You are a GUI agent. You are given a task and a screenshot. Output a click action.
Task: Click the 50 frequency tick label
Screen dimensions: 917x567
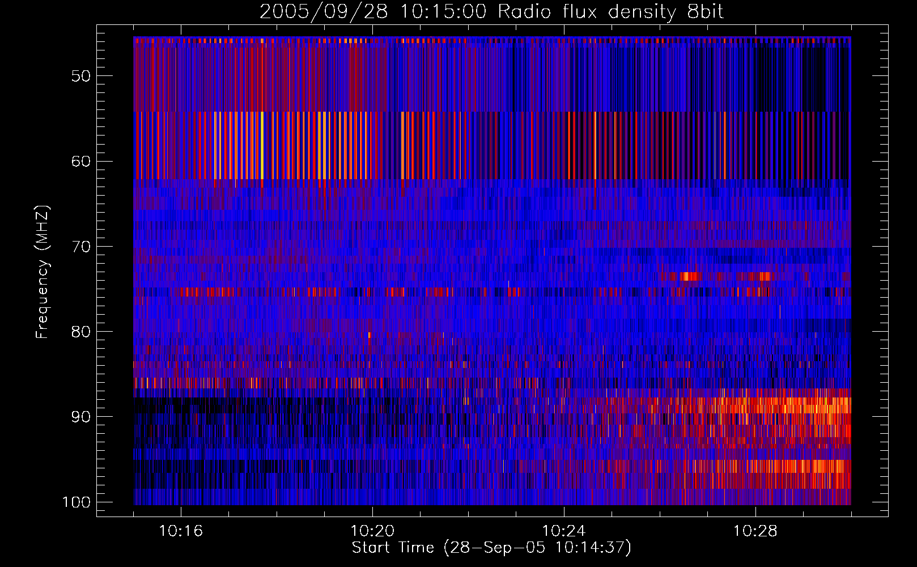point(81,76)
